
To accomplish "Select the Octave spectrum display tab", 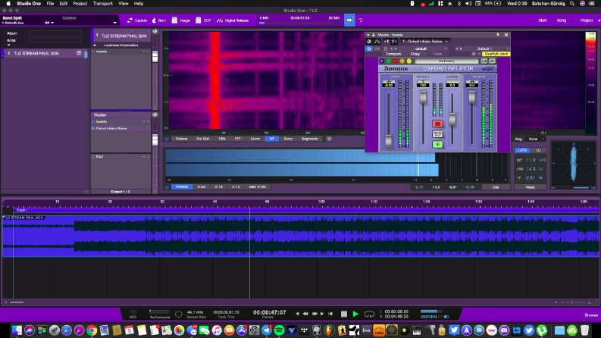I will click(x=181, y=139).
